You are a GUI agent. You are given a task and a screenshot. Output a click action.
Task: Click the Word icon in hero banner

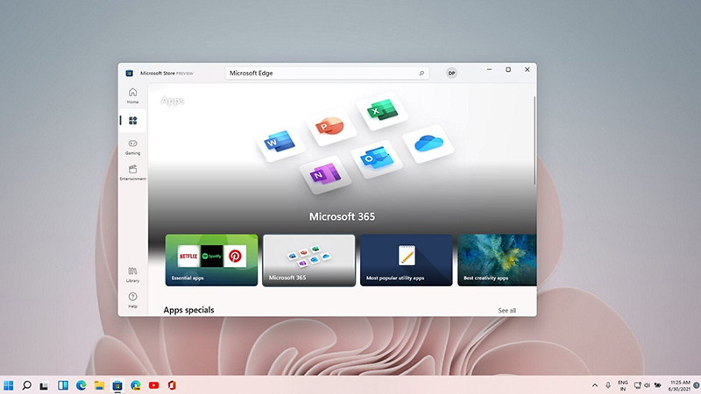280,142
